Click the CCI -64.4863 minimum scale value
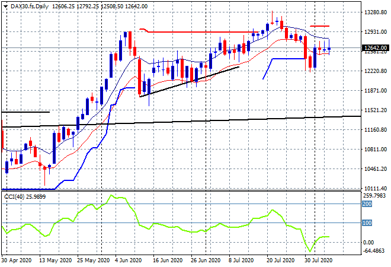 point(374,250)
